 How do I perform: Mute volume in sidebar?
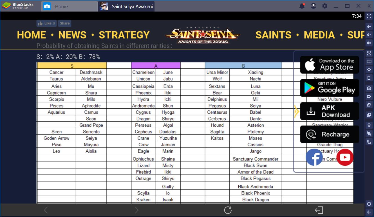369,43
